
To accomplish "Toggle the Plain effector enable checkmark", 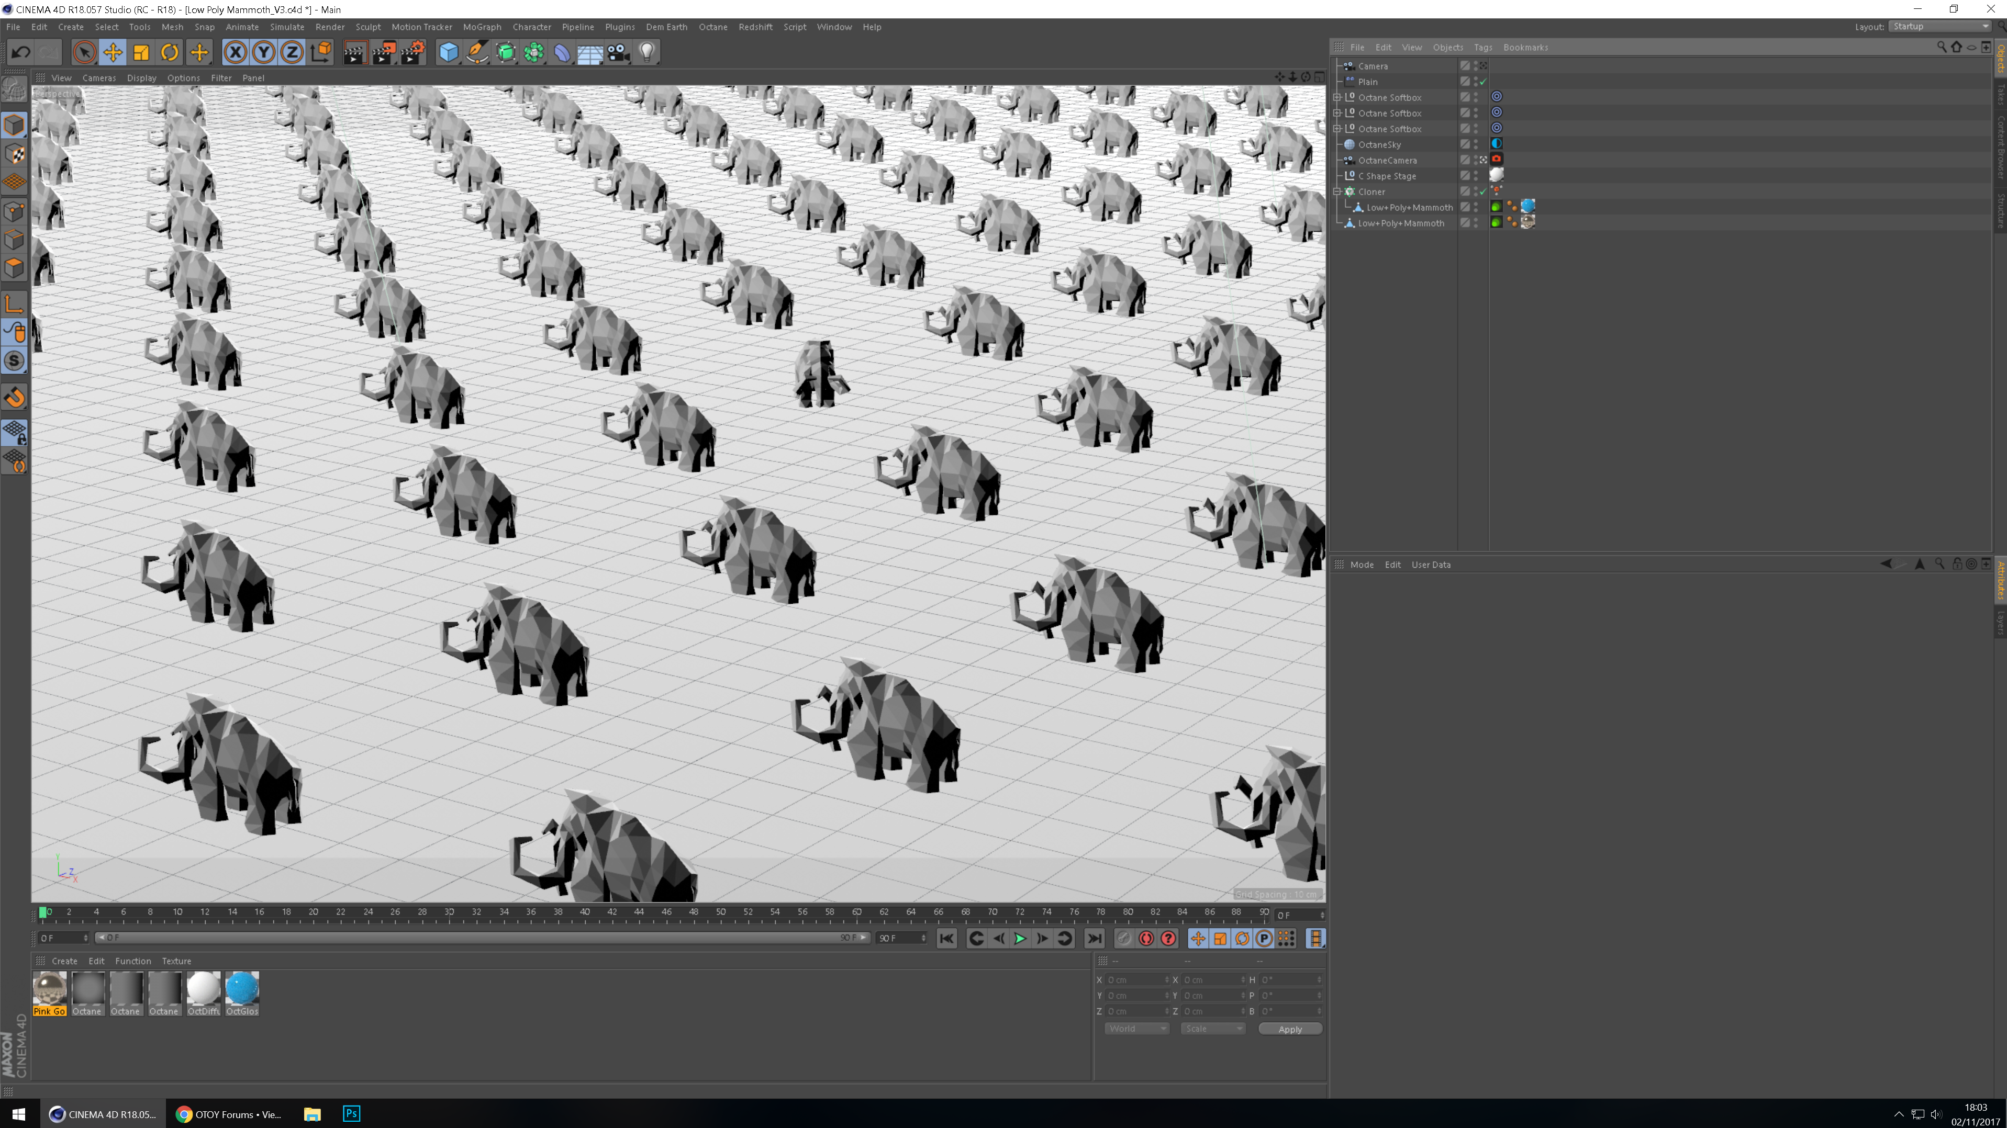I will click(1482, 82).
